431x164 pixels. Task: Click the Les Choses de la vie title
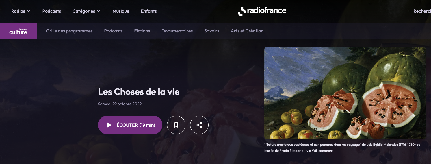(x=139, y=92)
